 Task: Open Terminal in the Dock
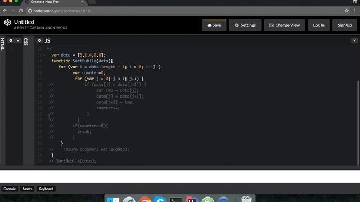(176, 199)
